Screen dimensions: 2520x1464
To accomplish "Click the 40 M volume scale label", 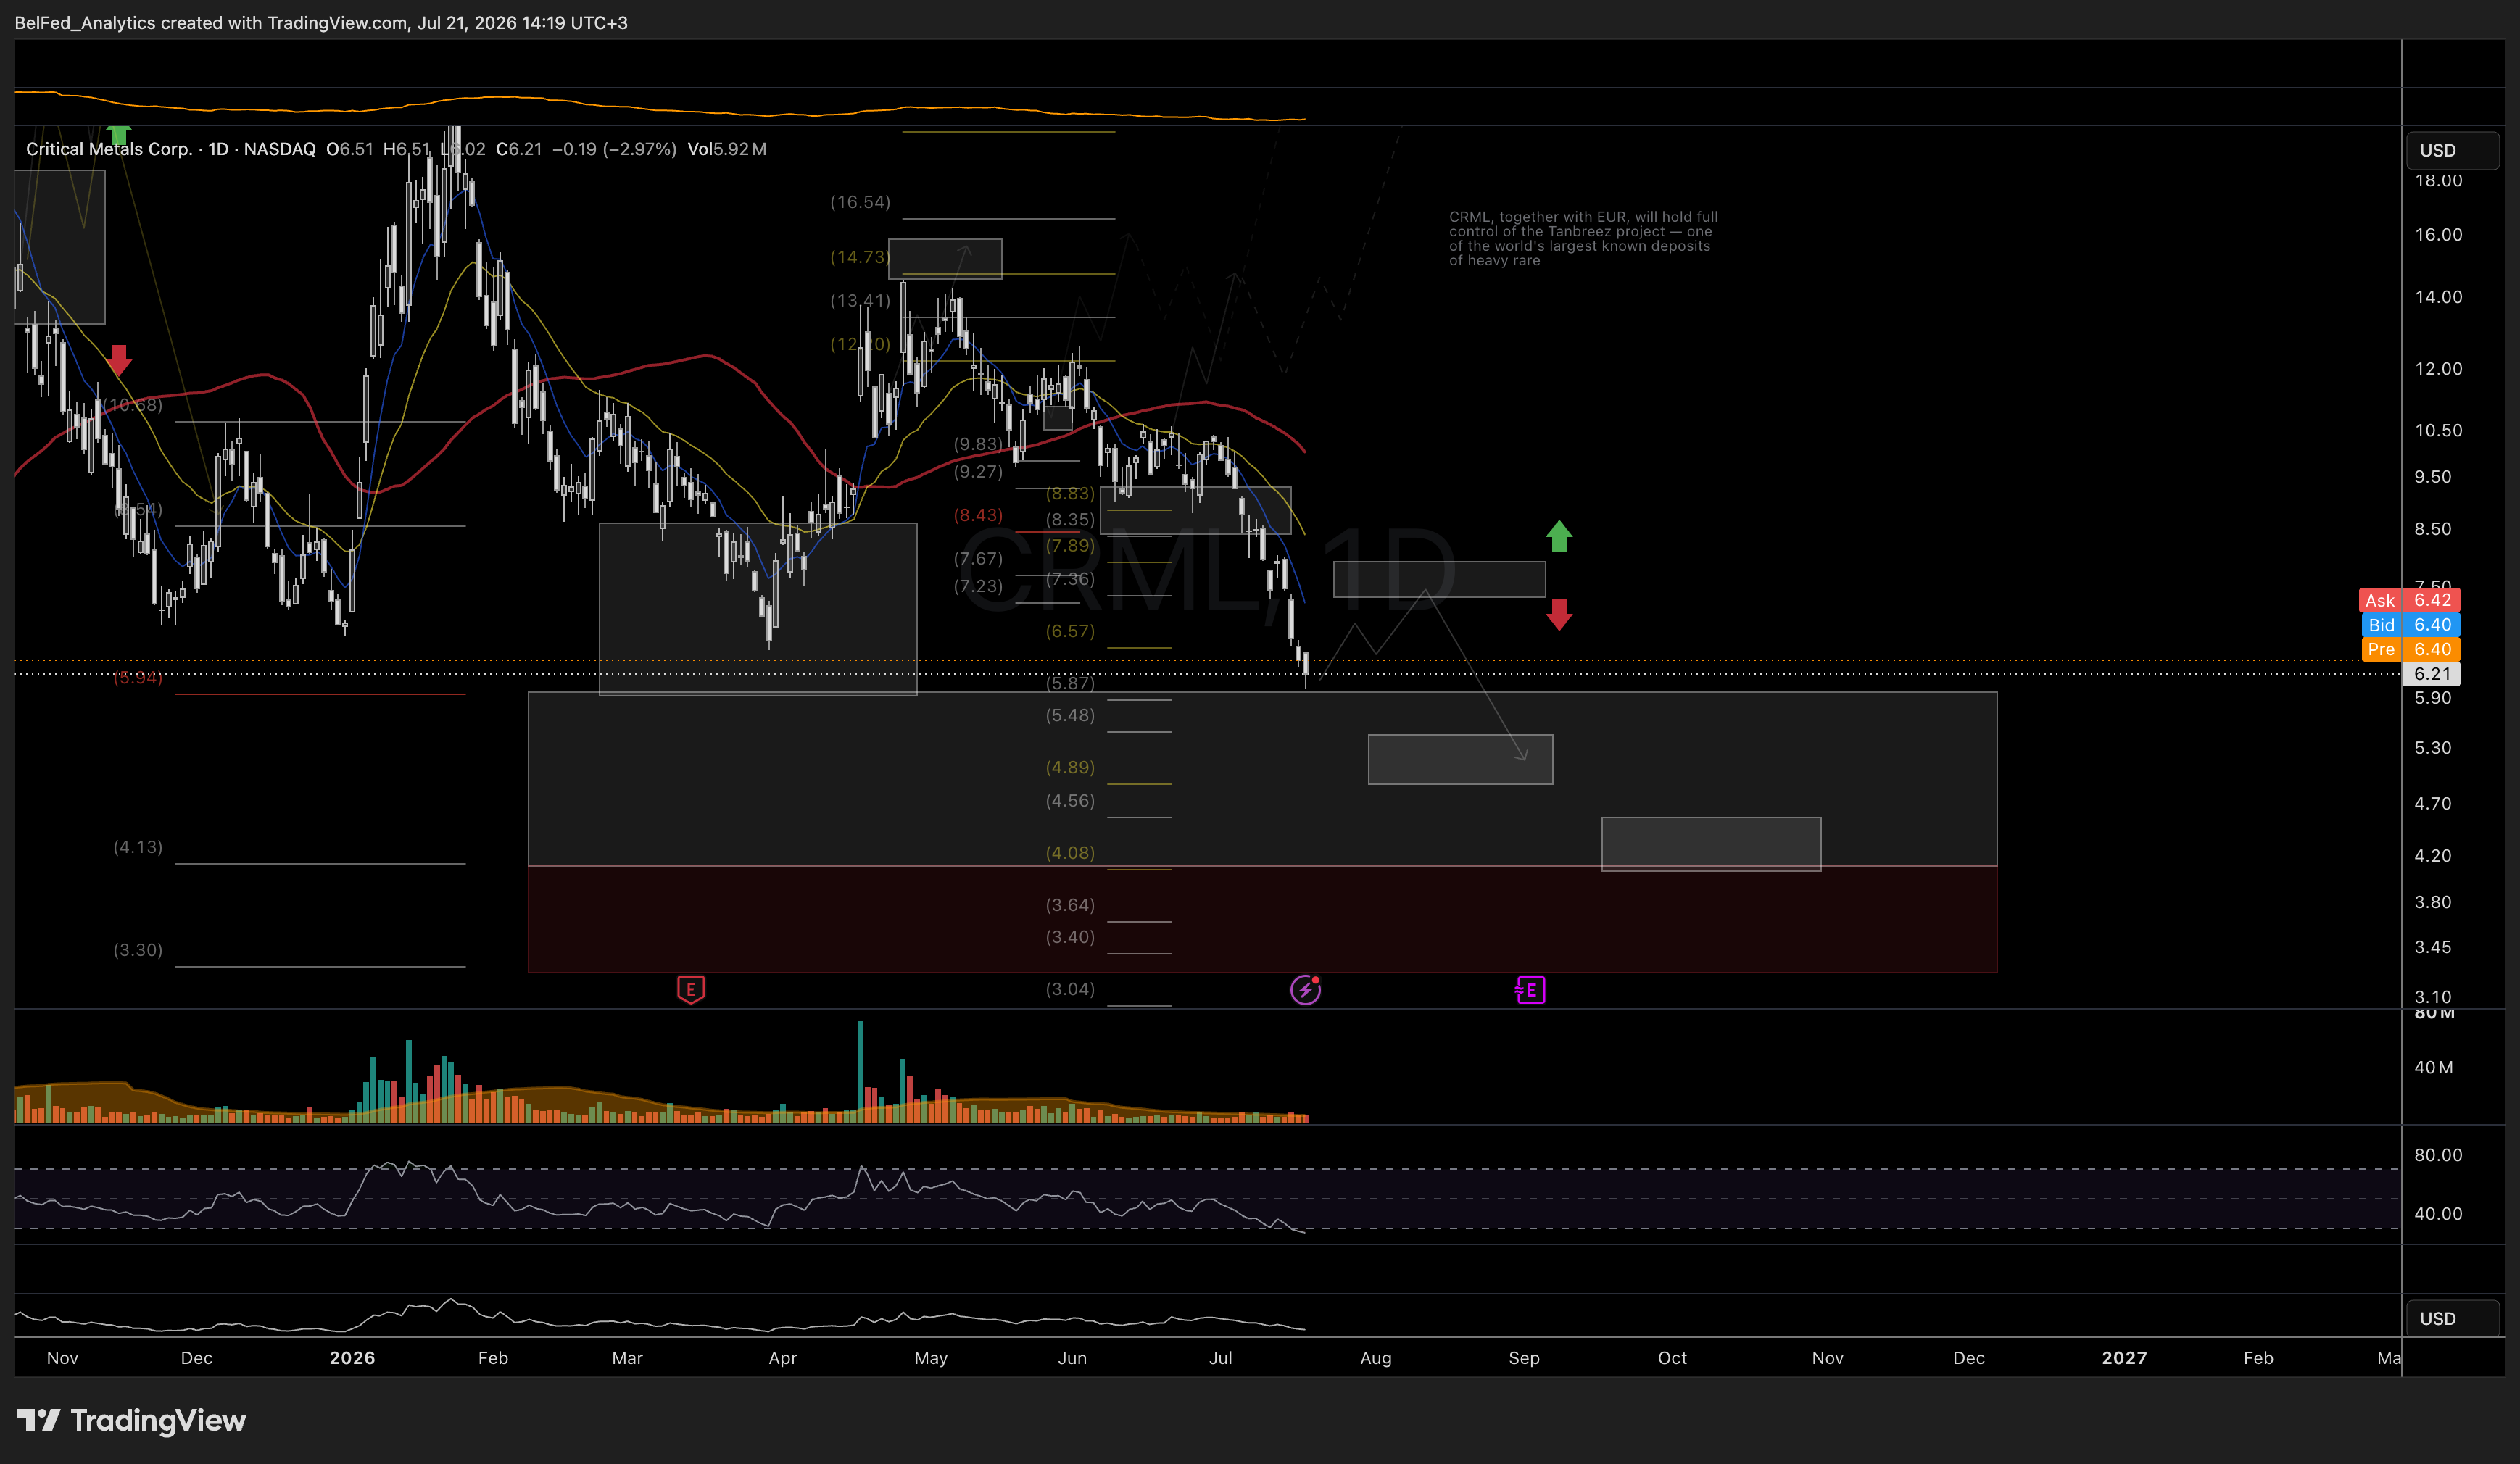I will tap(2433, 1067).
